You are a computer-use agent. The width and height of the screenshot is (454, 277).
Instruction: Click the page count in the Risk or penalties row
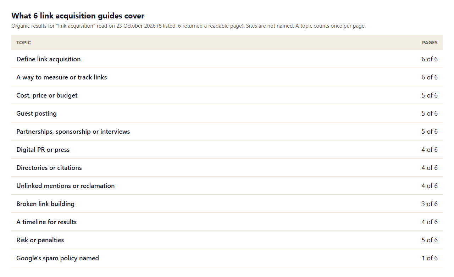(x=430, y=240)
